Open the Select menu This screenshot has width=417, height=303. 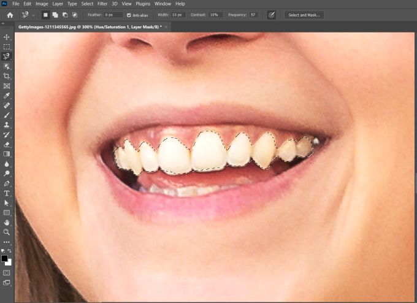[87, 4]
